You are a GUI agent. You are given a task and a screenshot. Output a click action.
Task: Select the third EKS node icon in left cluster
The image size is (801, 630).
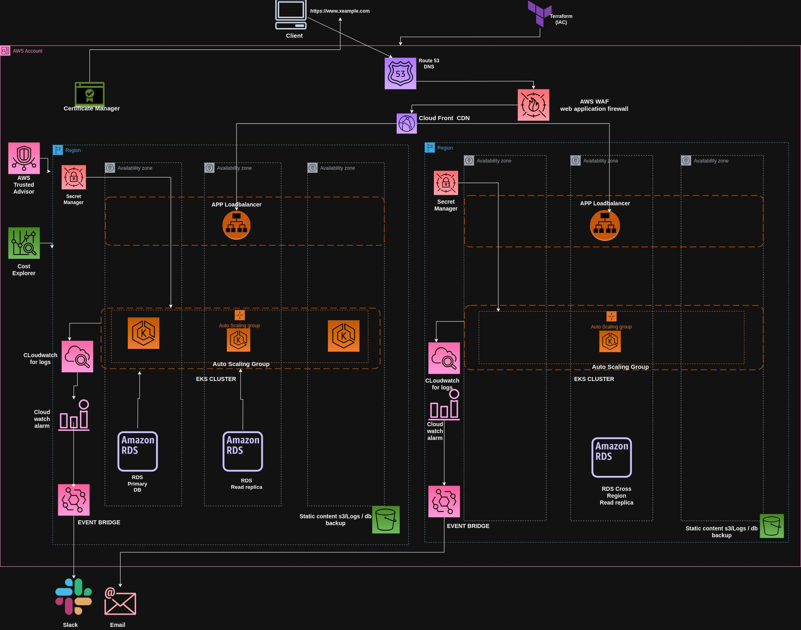click(x=343, y=336)
